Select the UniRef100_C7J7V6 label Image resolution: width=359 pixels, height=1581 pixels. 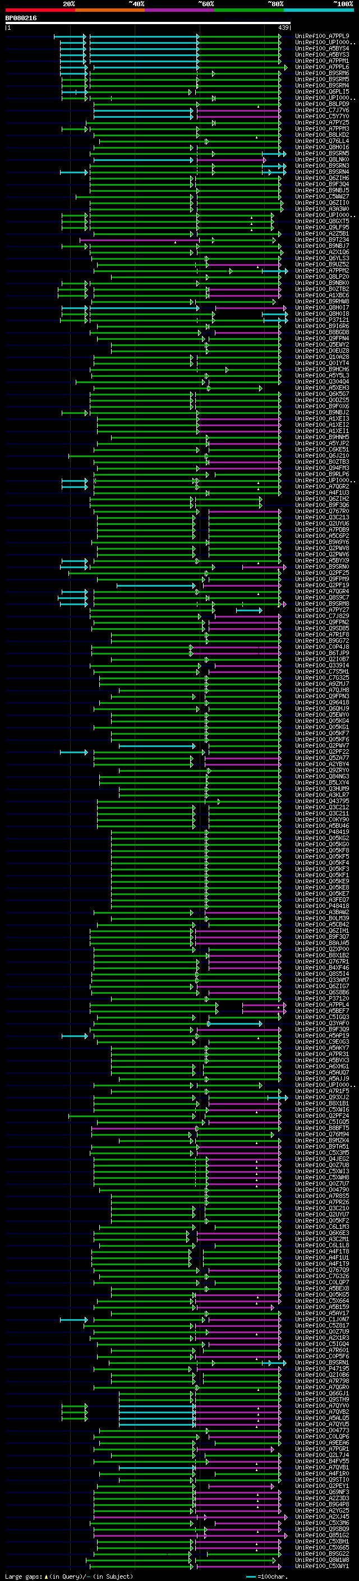(322, 110)
